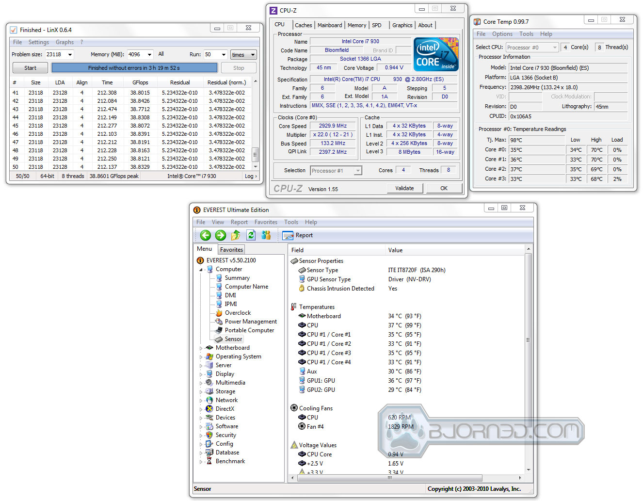Viewport: 643px width, 501px height.
Task: Open Favorites menu in EVEREST menu bar
Action: [266, 222]
